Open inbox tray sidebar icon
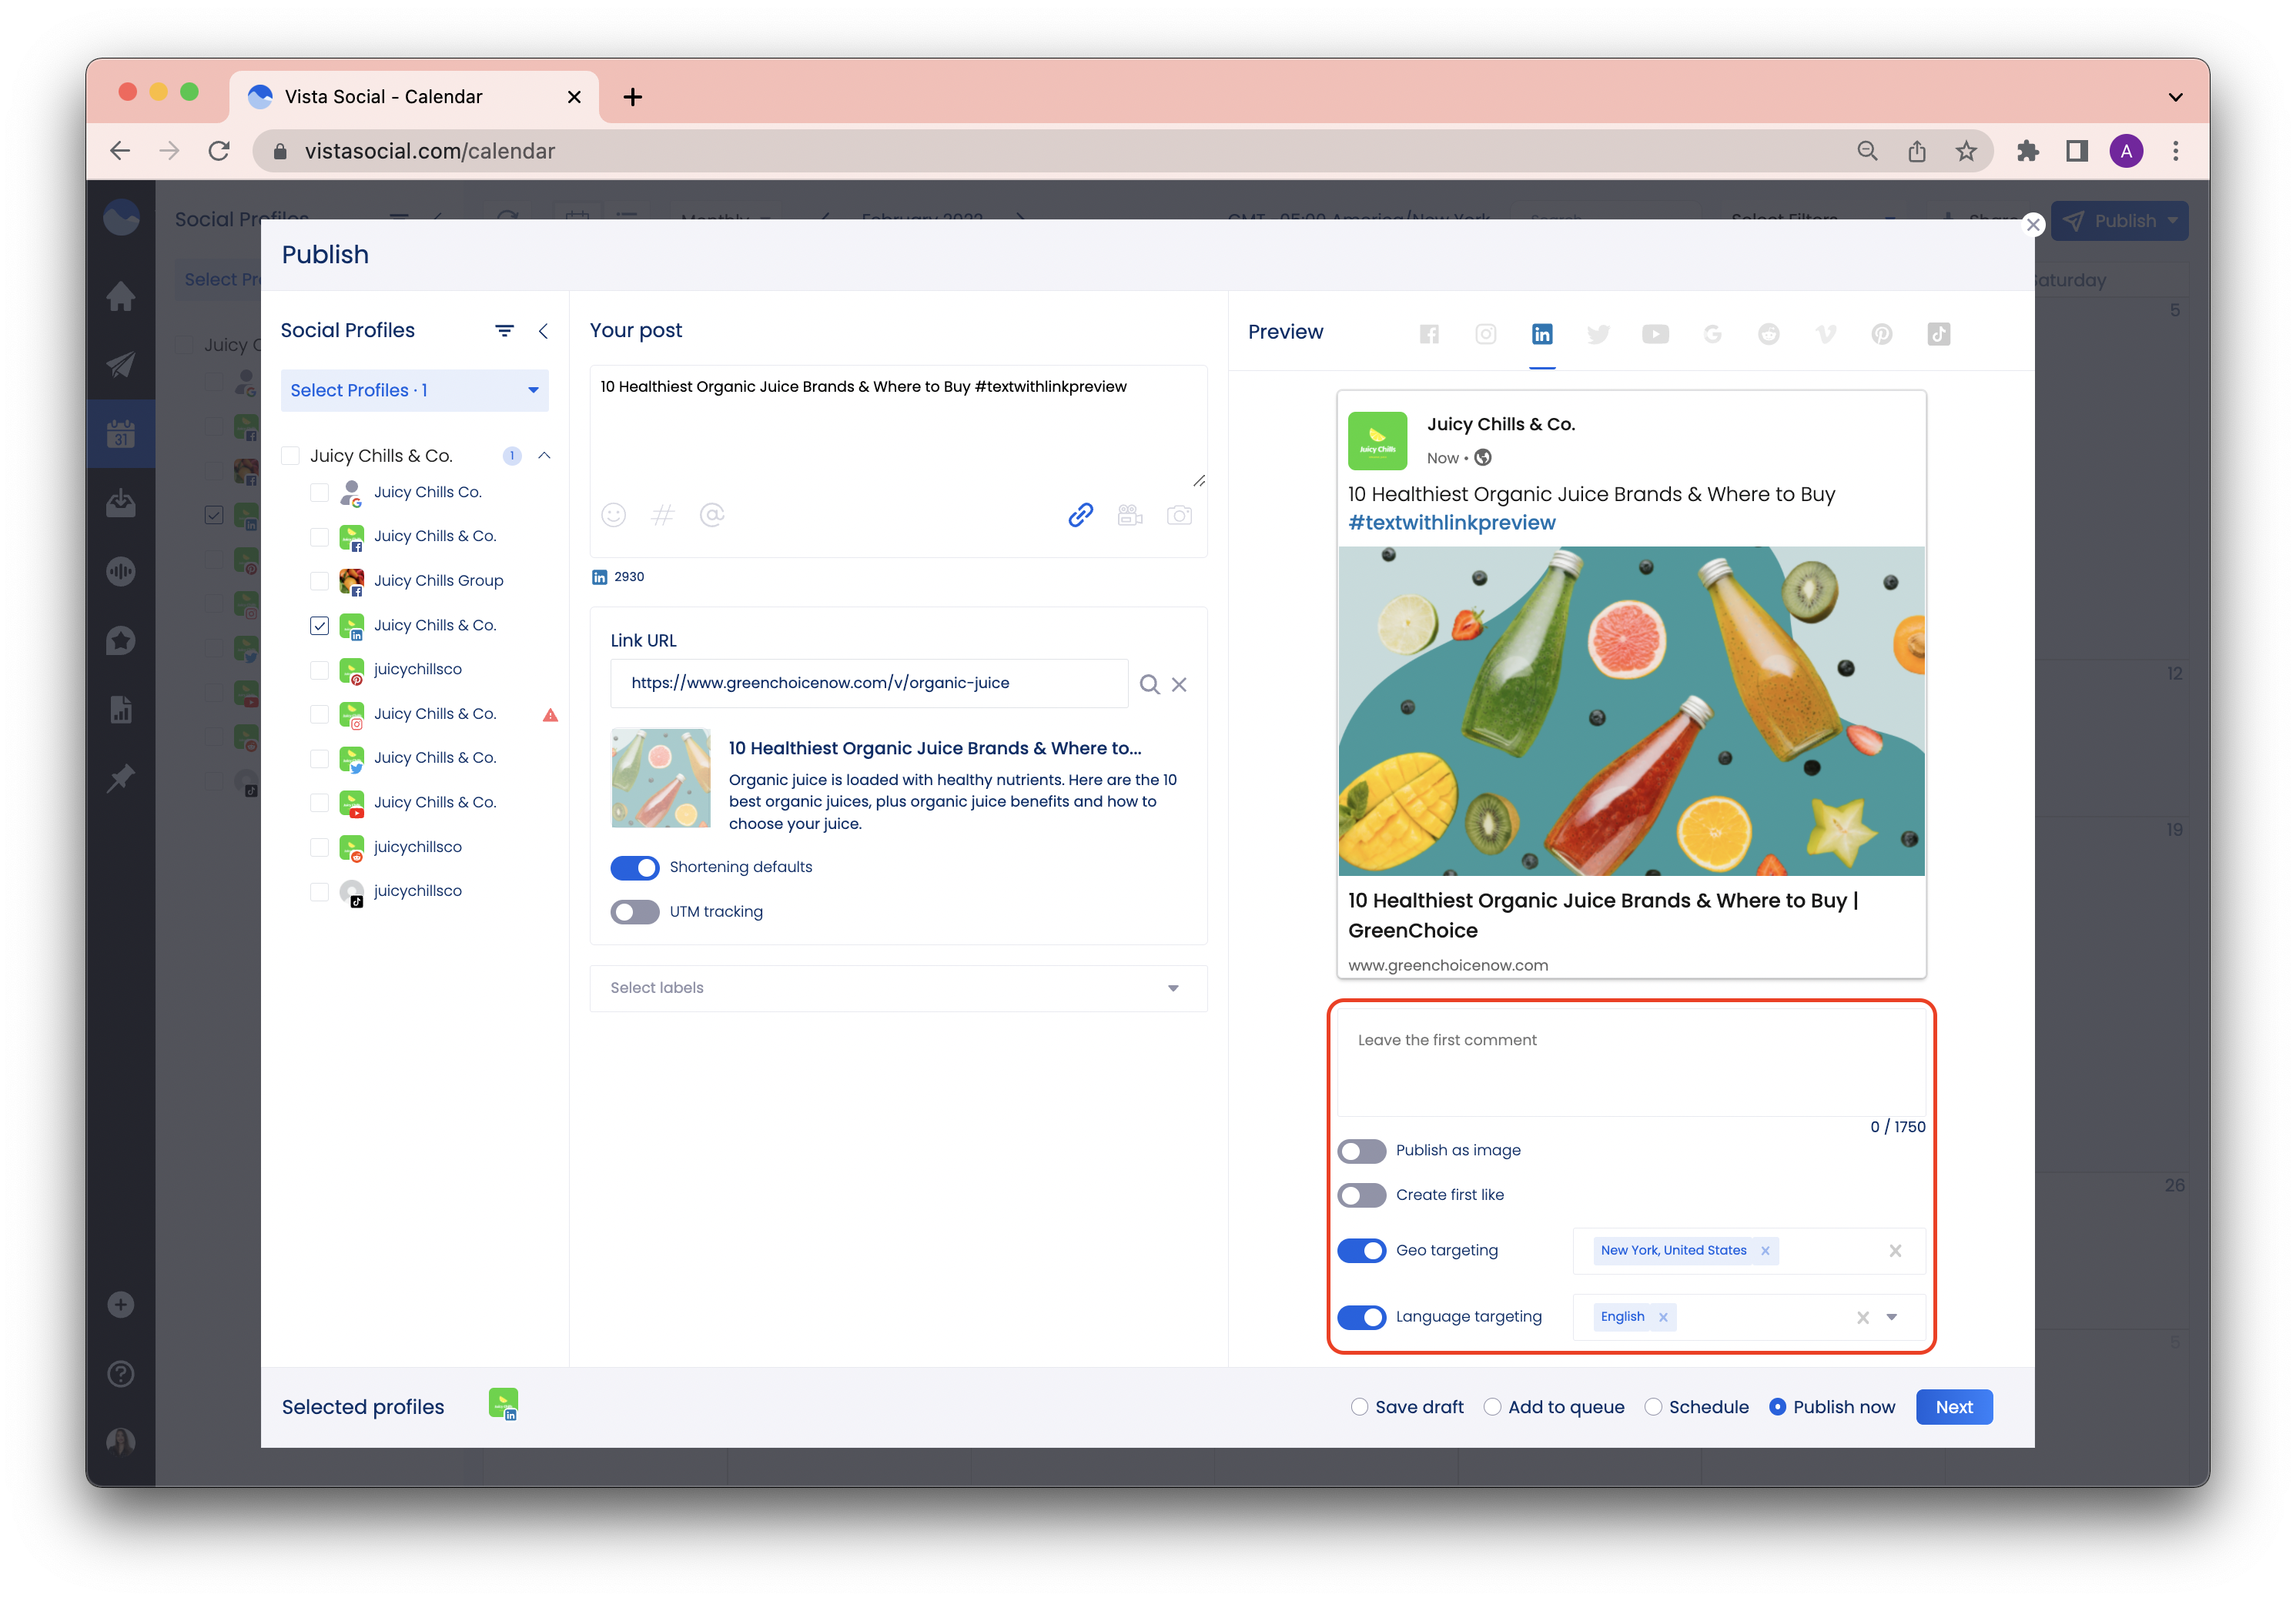 pos(121,503)
